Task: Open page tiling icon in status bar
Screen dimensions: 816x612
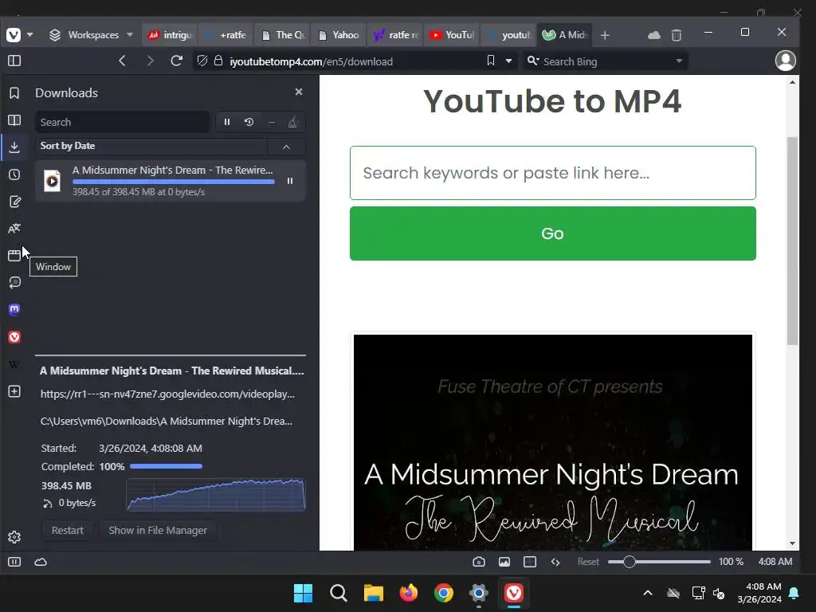Action: click(x=530, y=562)
